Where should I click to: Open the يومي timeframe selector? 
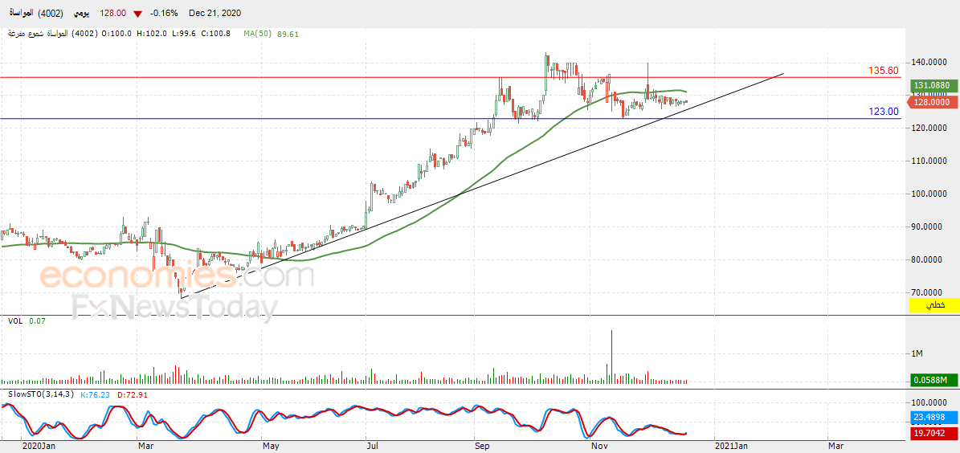(84, 13)
